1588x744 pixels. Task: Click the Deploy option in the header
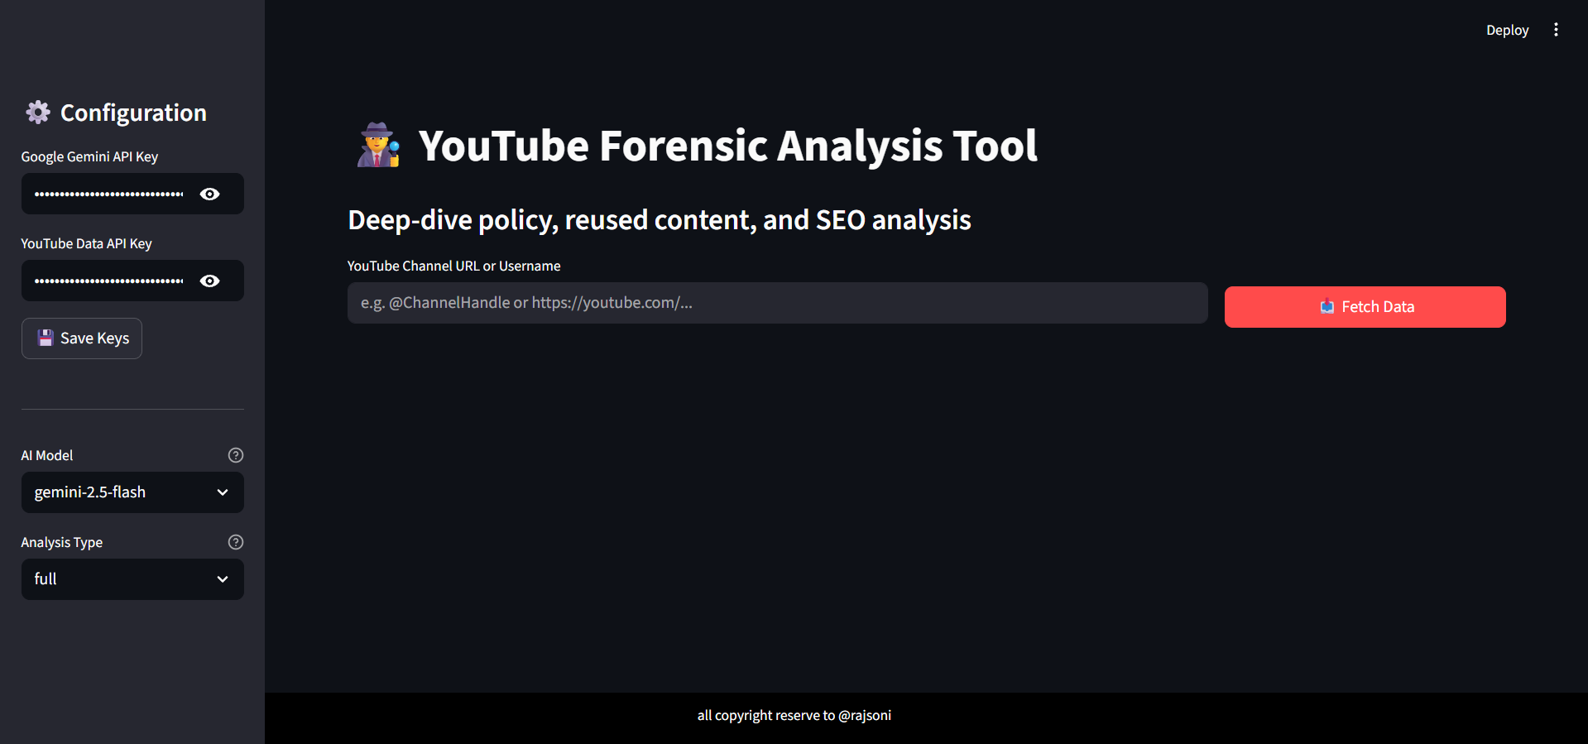point(1507,30)
